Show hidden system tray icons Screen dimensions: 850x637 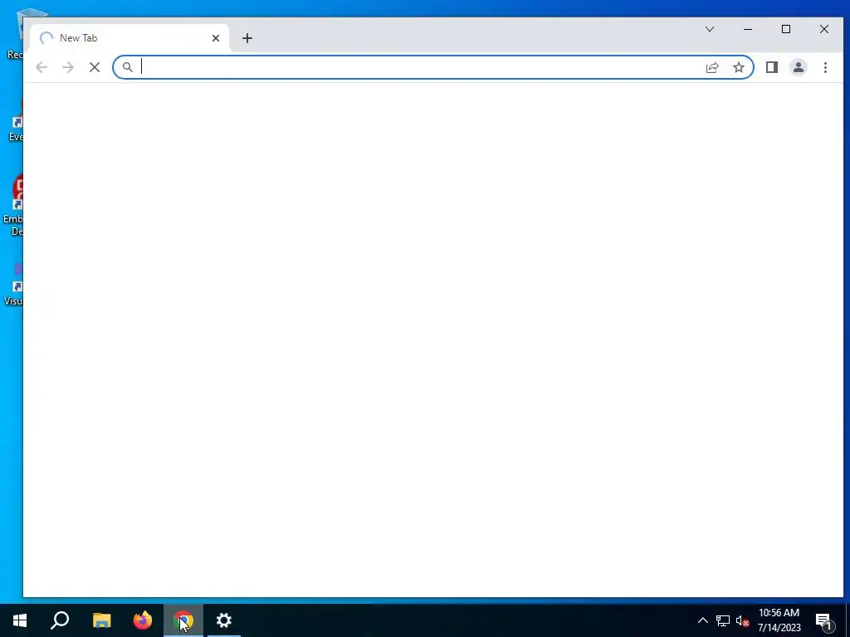tap(702, 620)
